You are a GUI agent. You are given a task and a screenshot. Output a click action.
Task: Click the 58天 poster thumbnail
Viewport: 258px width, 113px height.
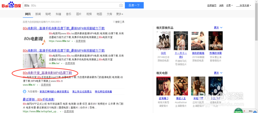[163, 41]
